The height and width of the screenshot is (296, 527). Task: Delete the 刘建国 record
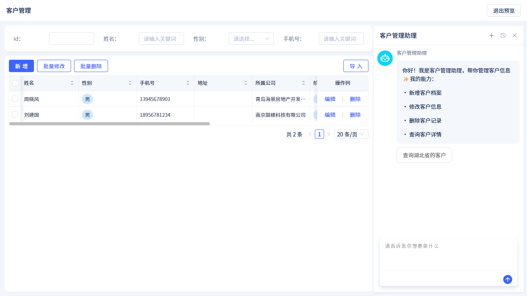click(x=355, y=115)
